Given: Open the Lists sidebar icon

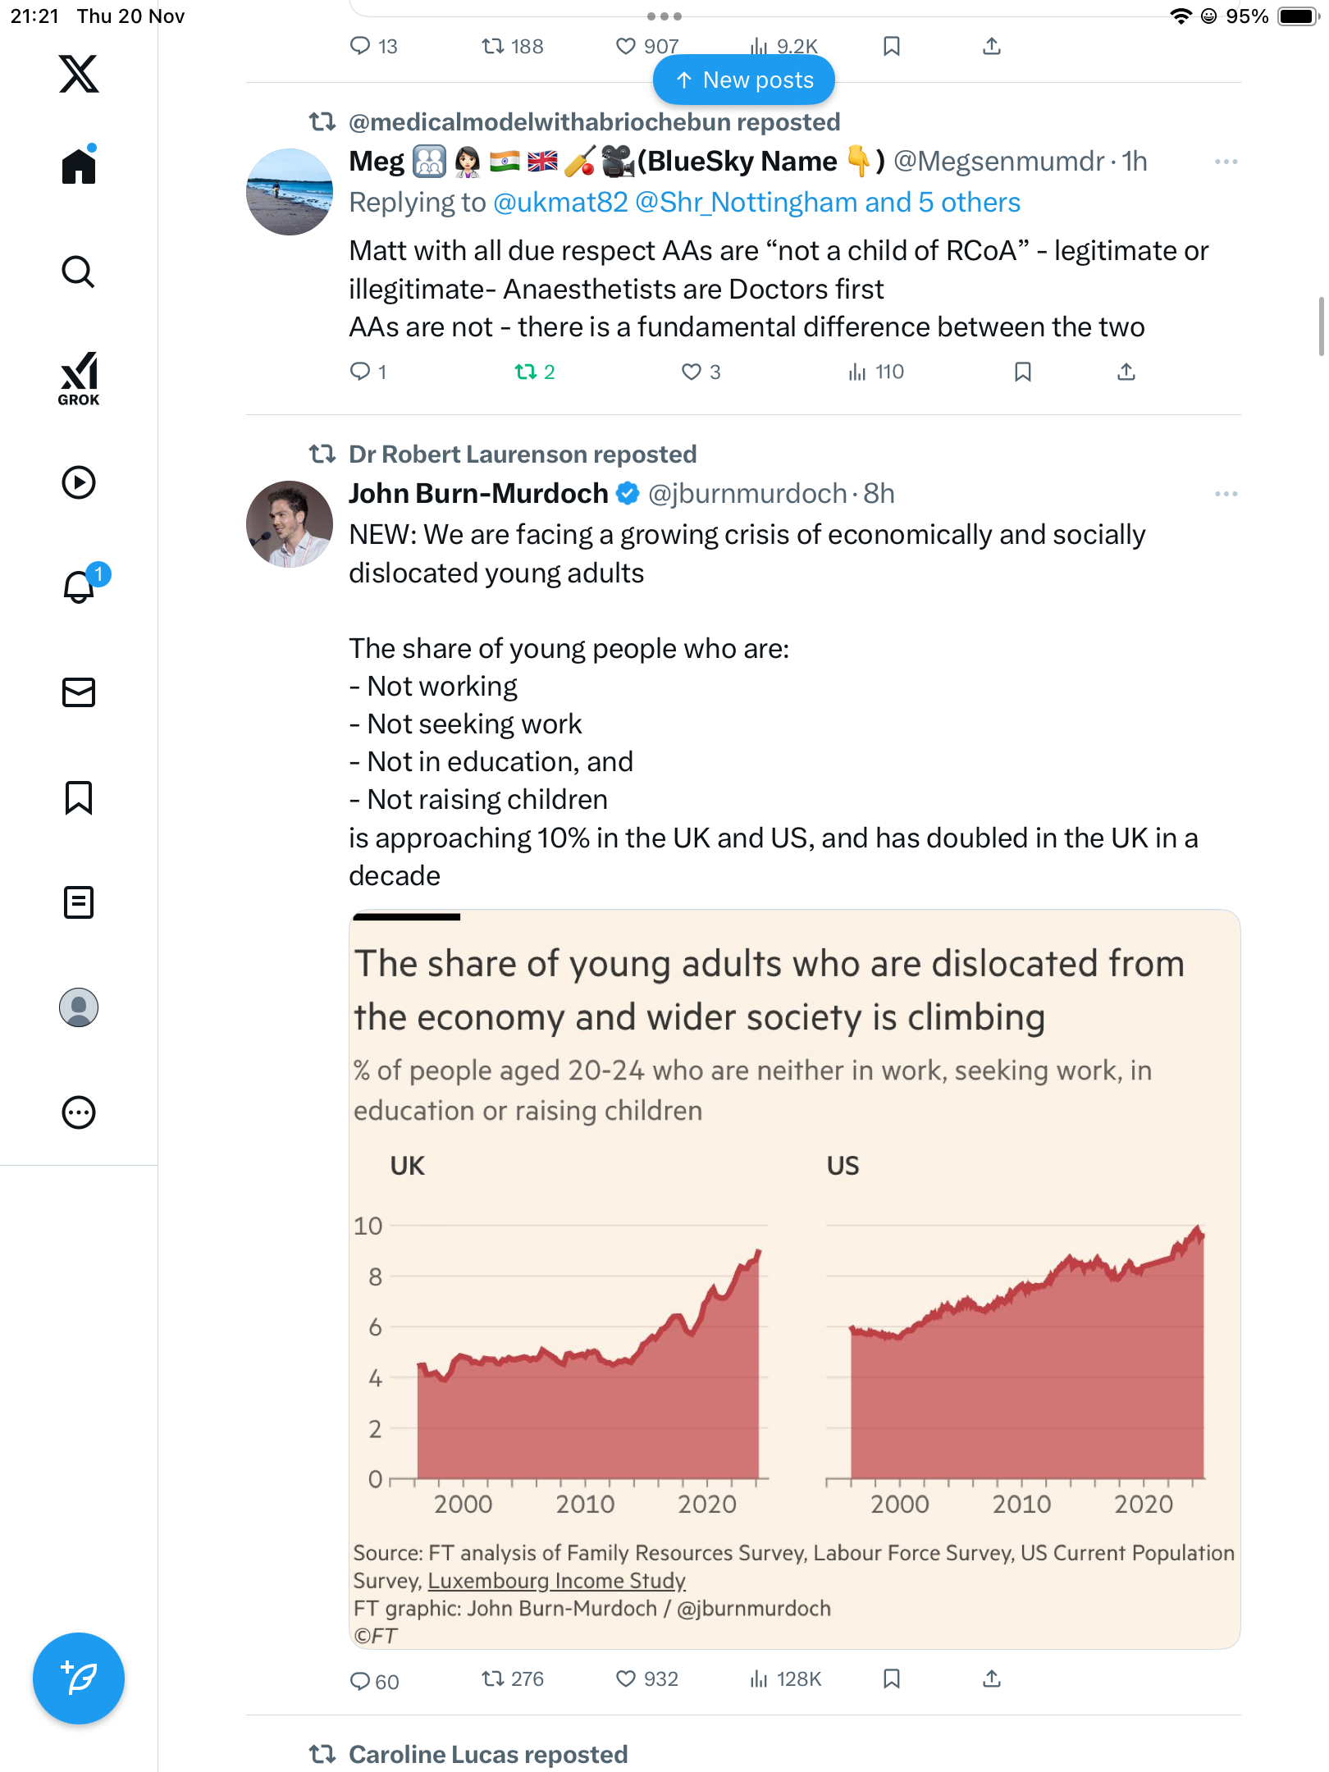Looking at the screenshot, I should (x=79, y=902).
